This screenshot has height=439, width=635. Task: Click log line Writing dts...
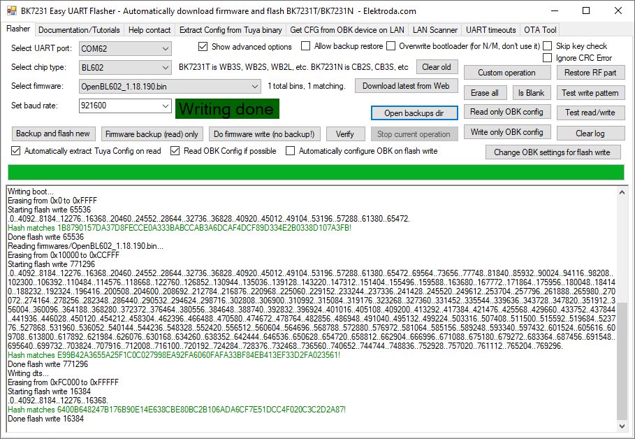coord(28,373)
